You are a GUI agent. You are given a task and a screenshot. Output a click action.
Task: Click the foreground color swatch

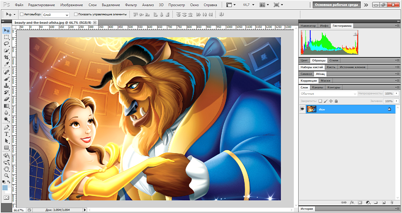(5, 188)
